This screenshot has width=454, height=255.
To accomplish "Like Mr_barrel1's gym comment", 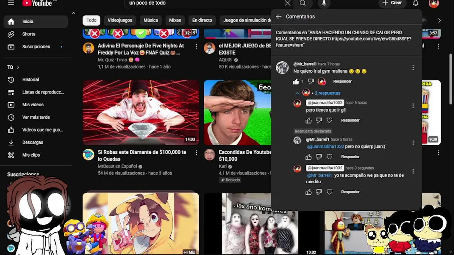I will pos(296,82).
